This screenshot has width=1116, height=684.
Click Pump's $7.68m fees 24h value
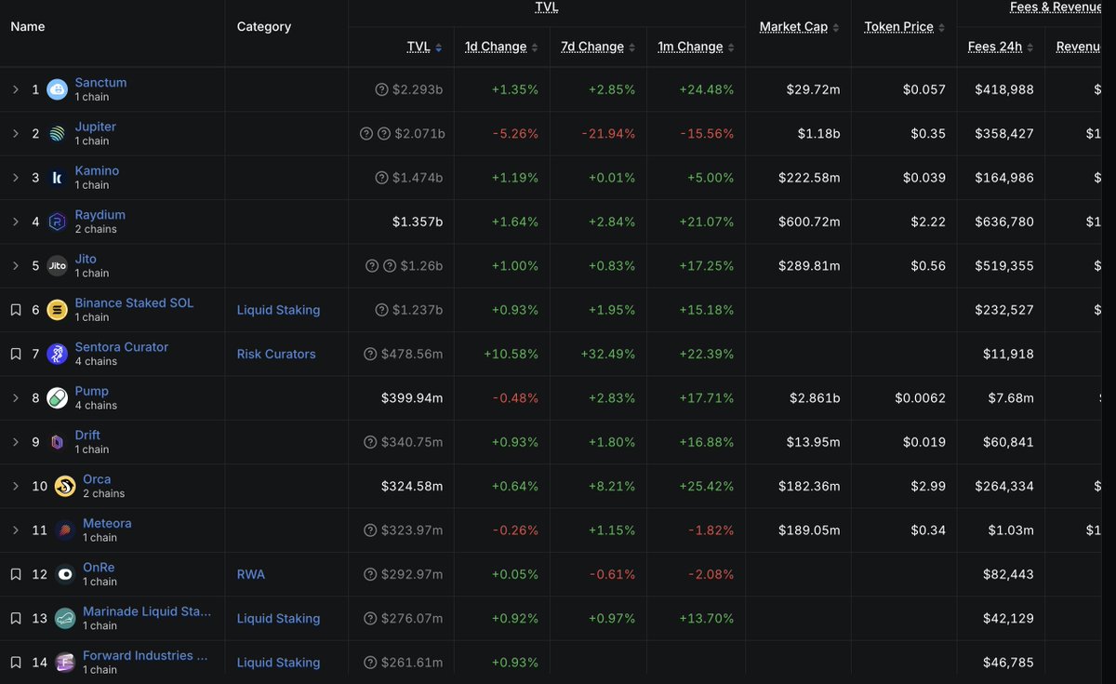click(1010, 398)
